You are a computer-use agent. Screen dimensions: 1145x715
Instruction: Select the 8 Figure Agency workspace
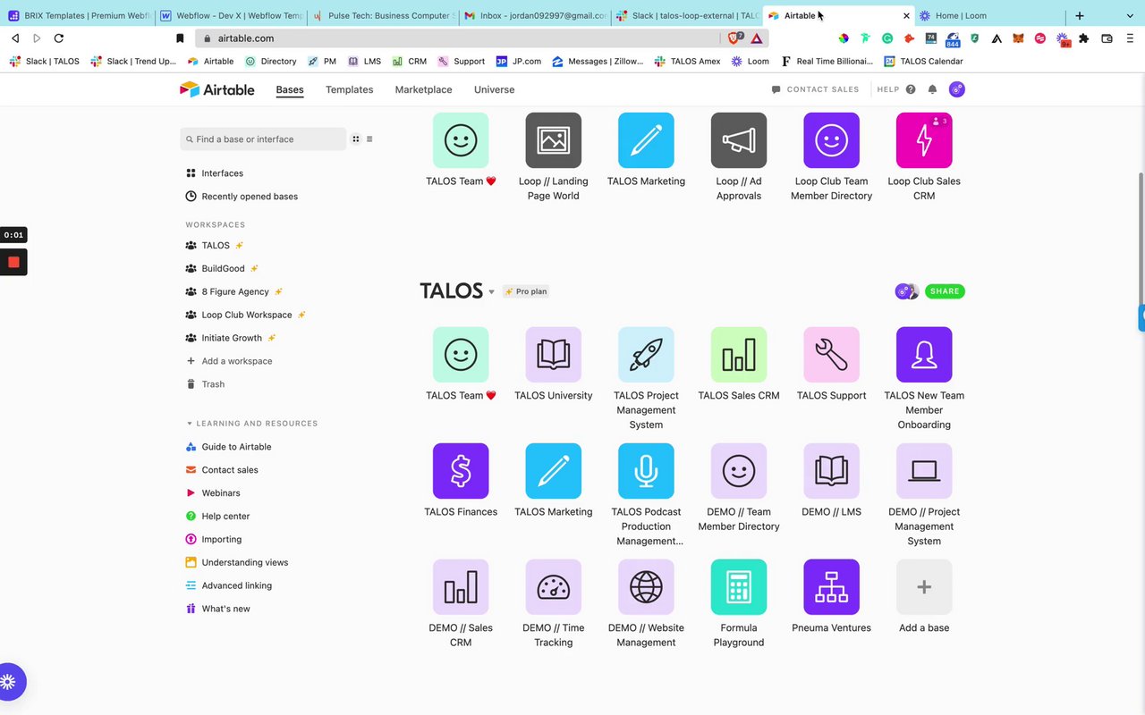point(234,291)
